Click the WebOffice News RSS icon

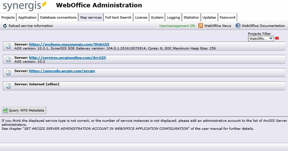point(200,26)
